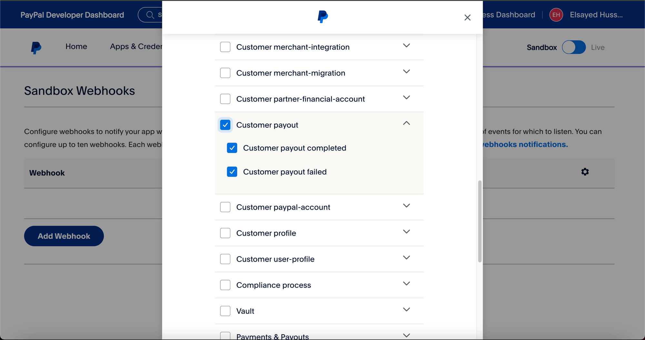Expand Customer merchant-integration events

(x=406, y=46)
